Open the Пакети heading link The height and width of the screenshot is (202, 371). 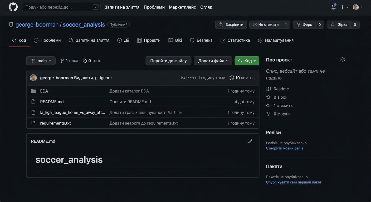(274, 166)
